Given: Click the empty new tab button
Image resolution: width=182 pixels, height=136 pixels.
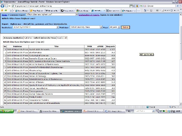Looking at the screenshot, I should pos(138,11).
